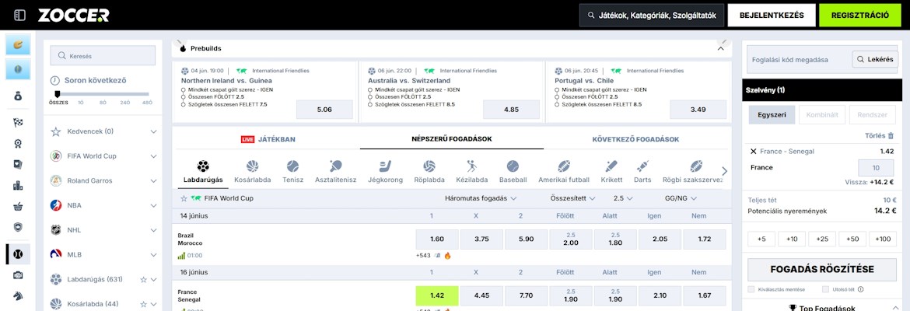Select the Rendszer bet slip tab

pos(872,115)
